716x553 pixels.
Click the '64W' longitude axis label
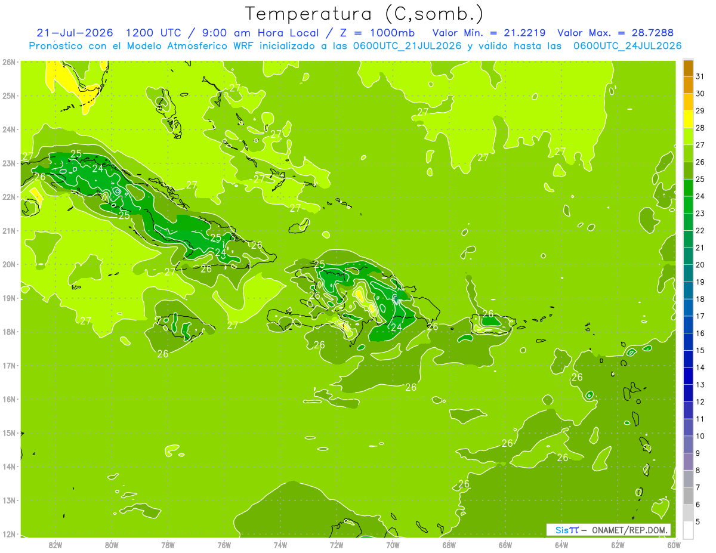coord(561,545)
